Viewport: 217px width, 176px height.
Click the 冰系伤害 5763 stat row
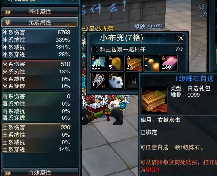(x=36, y=33)
